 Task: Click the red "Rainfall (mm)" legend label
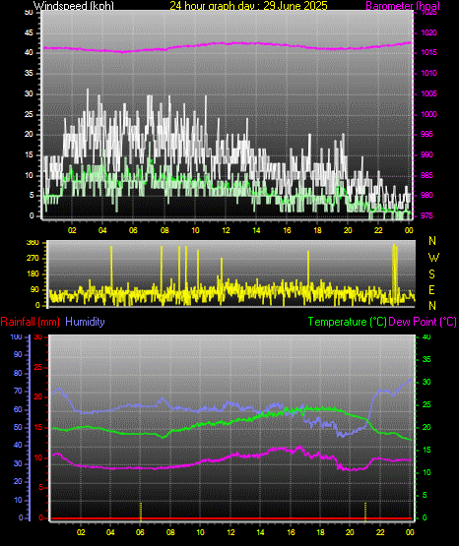(x=30, y=322)
